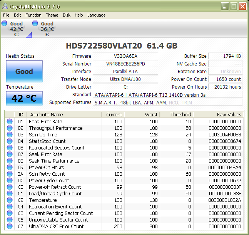The width and height of the screenshot is (249, 235).
Task: Click the Raw Values column header
Action: (218, 114)
